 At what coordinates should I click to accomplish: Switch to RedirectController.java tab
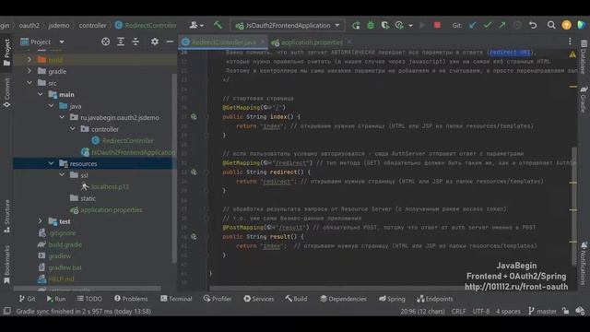pos(223,42)
